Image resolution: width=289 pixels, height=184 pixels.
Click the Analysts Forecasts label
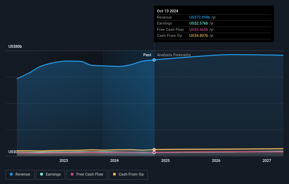click(174, 55)
